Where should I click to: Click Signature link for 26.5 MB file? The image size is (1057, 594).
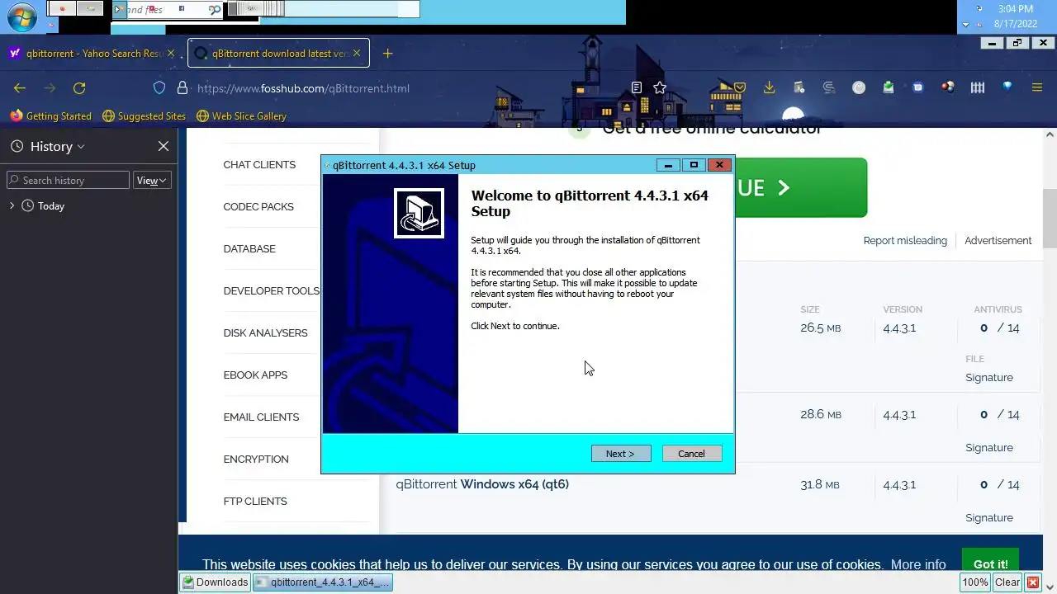pyautogui.click(x=988, y=378)
